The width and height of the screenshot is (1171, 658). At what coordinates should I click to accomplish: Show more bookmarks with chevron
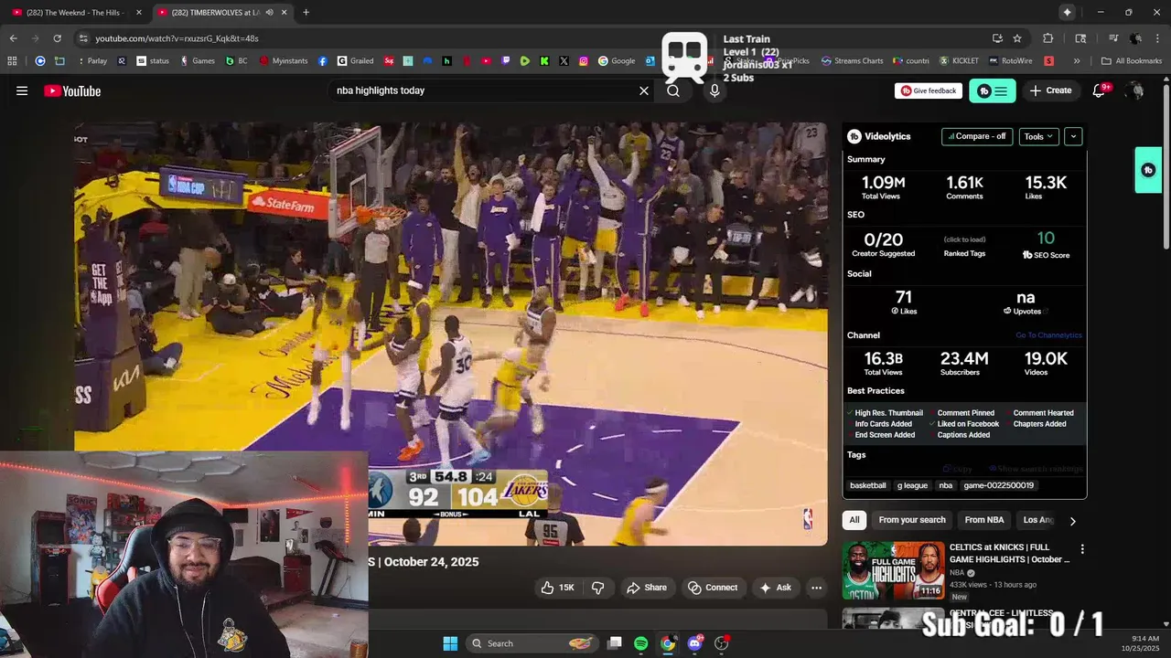tap(1077, 61)
